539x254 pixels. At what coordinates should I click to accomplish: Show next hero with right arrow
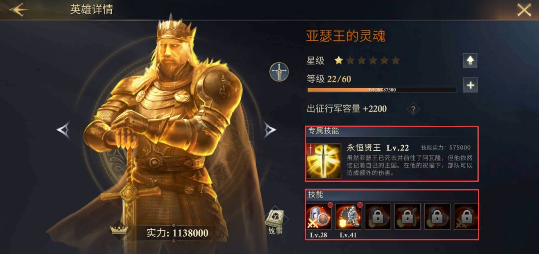[269, 130]
